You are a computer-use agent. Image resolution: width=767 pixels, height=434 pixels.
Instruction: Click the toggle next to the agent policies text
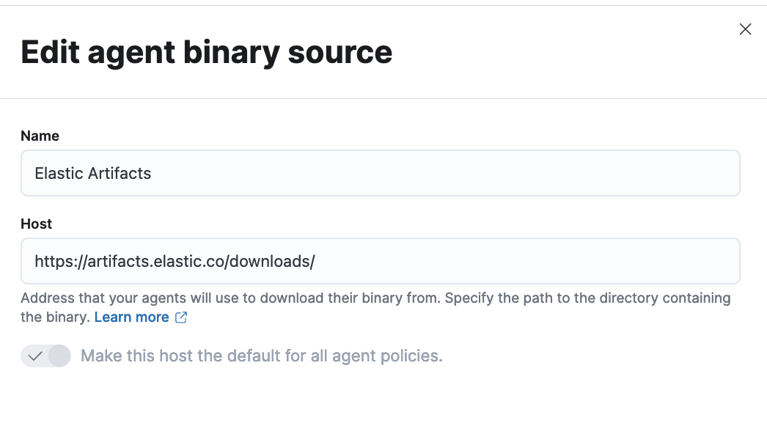click(45, 356)
